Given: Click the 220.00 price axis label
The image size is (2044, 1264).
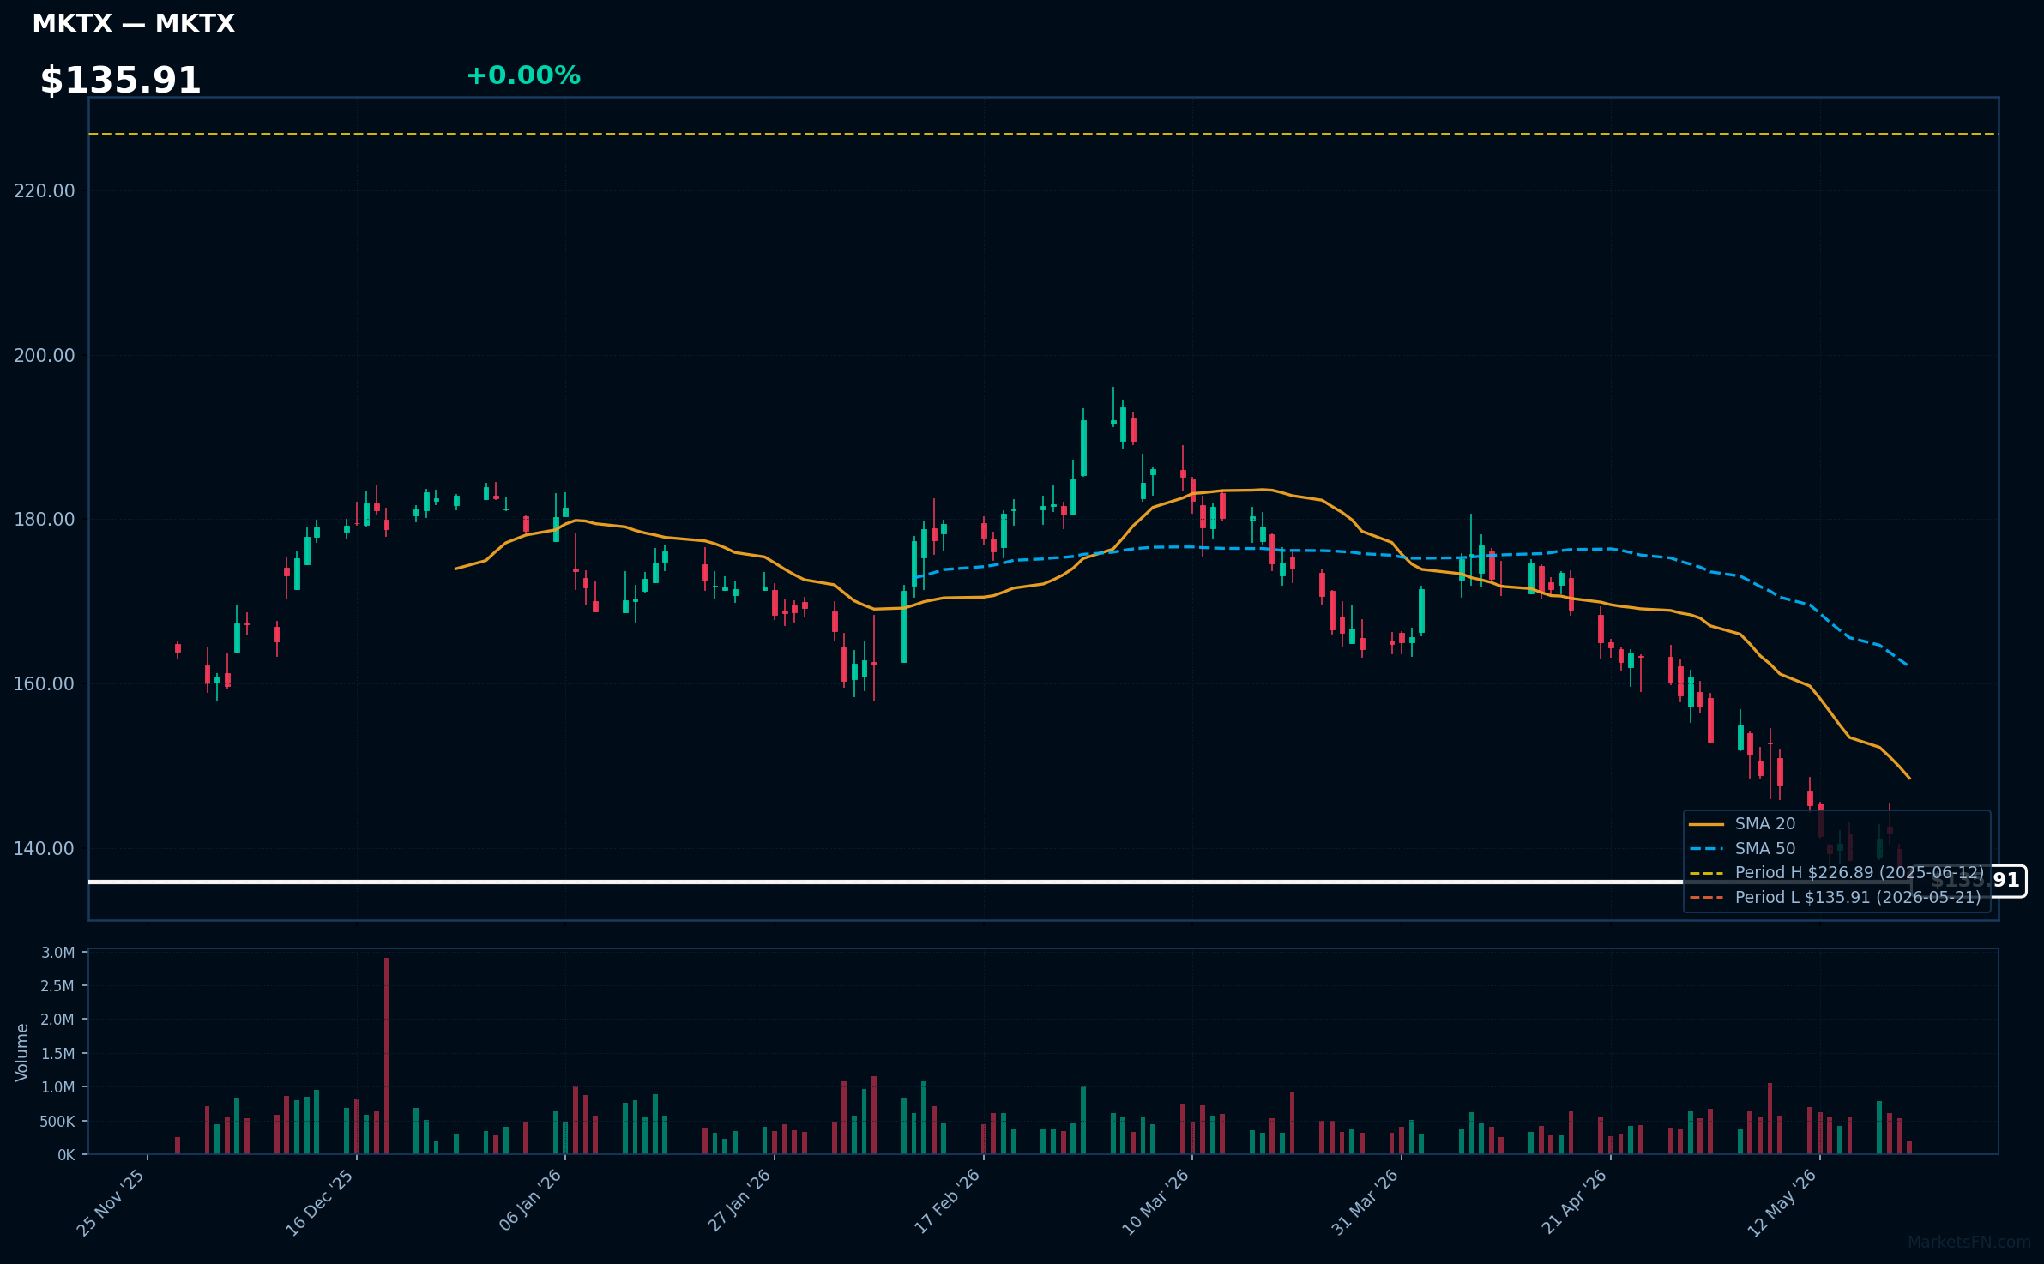Looking at the screenshot, I should point(45,190).
